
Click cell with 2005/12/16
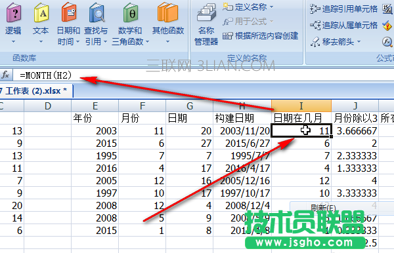coord(242,180)
